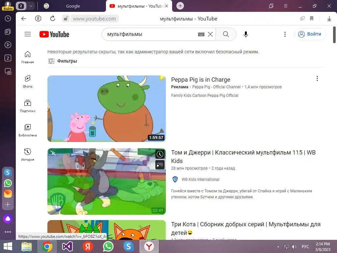Open Shorts in the sidebar

28,82
